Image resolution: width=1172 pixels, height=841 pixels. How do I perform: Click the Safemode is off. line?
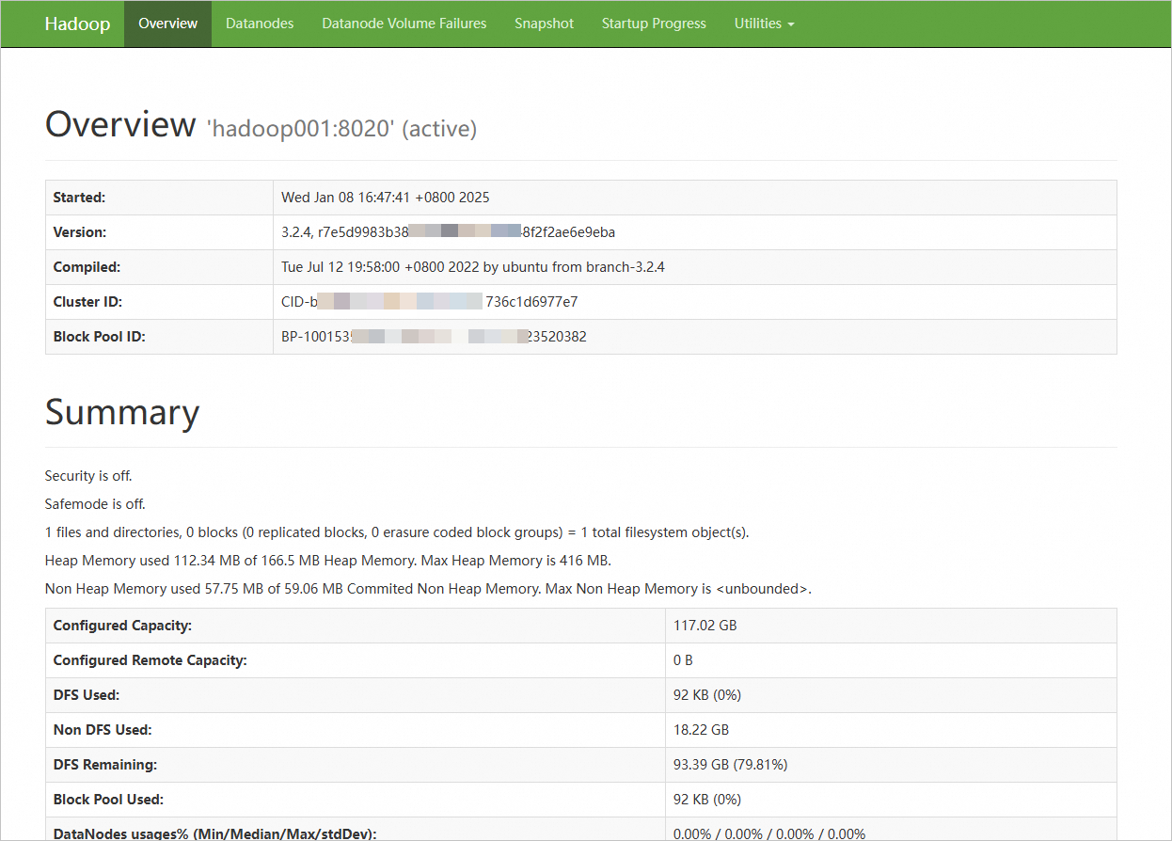click(x=95, y=504)
